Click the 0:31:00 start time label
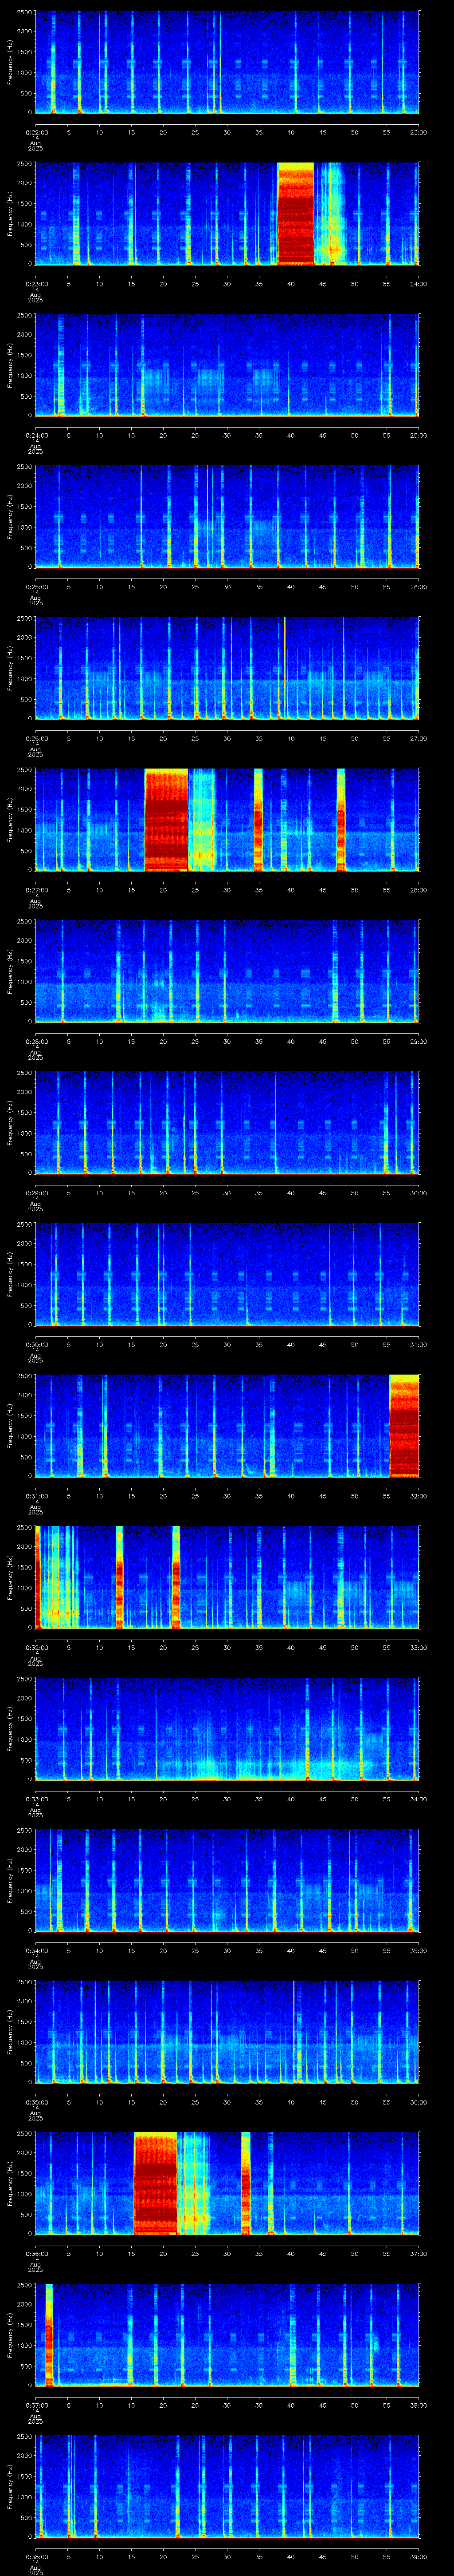The height and width of the screenshot is (2576, 454). (36, 1496)
